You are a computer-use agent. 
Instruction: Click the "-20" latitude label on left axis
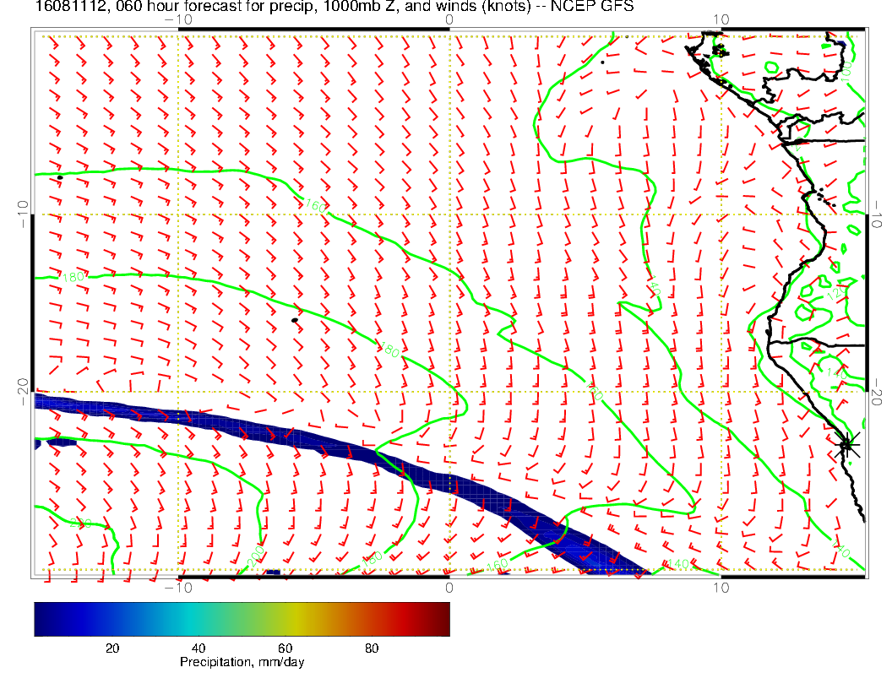coord(22,391)
